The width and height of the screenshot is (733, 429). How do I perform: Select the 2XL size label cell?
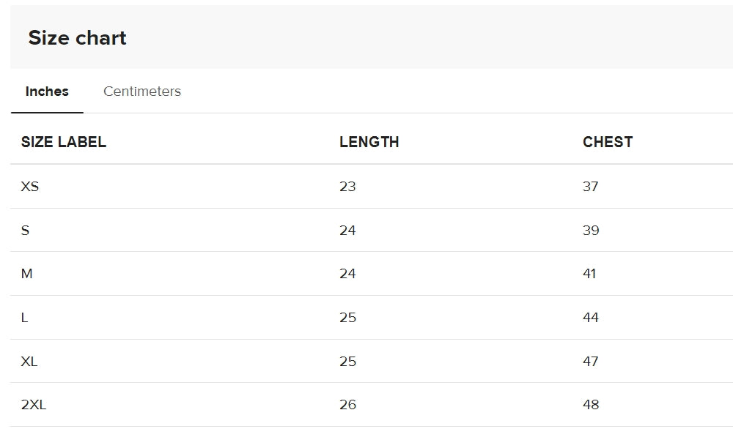(x=34, y=405)
